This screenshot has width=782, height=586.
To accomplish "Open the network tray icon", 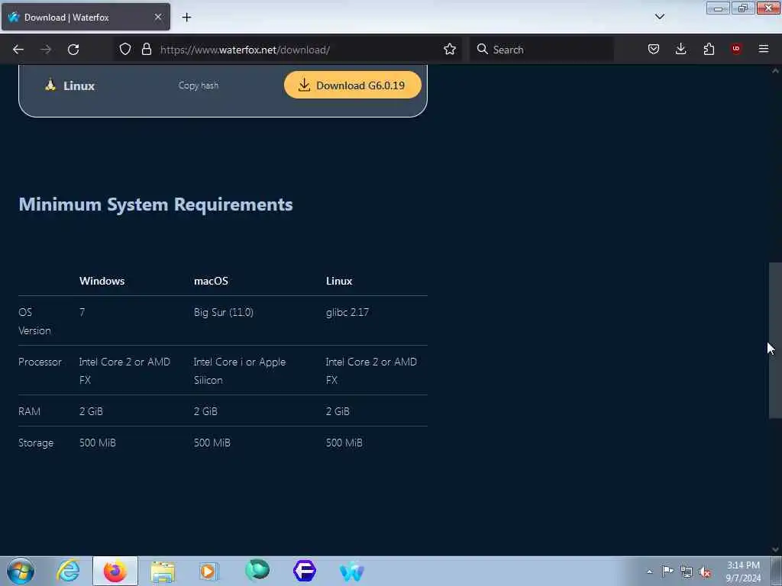I will pyautogui.click(x=687, y=572).
